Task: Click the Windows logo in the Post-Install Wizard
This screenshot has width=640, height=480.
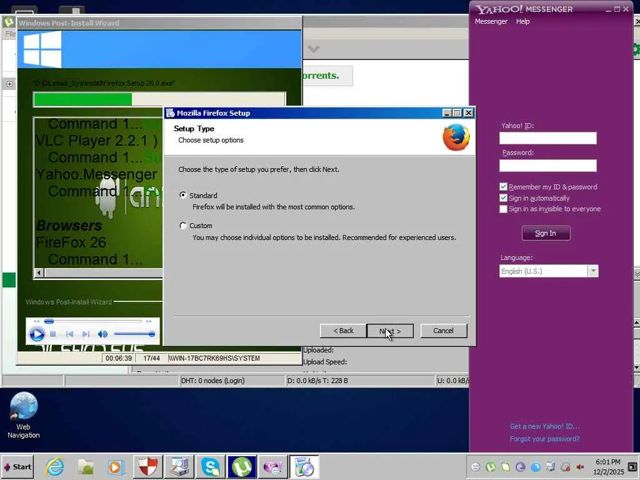Action: click(42, 49)
